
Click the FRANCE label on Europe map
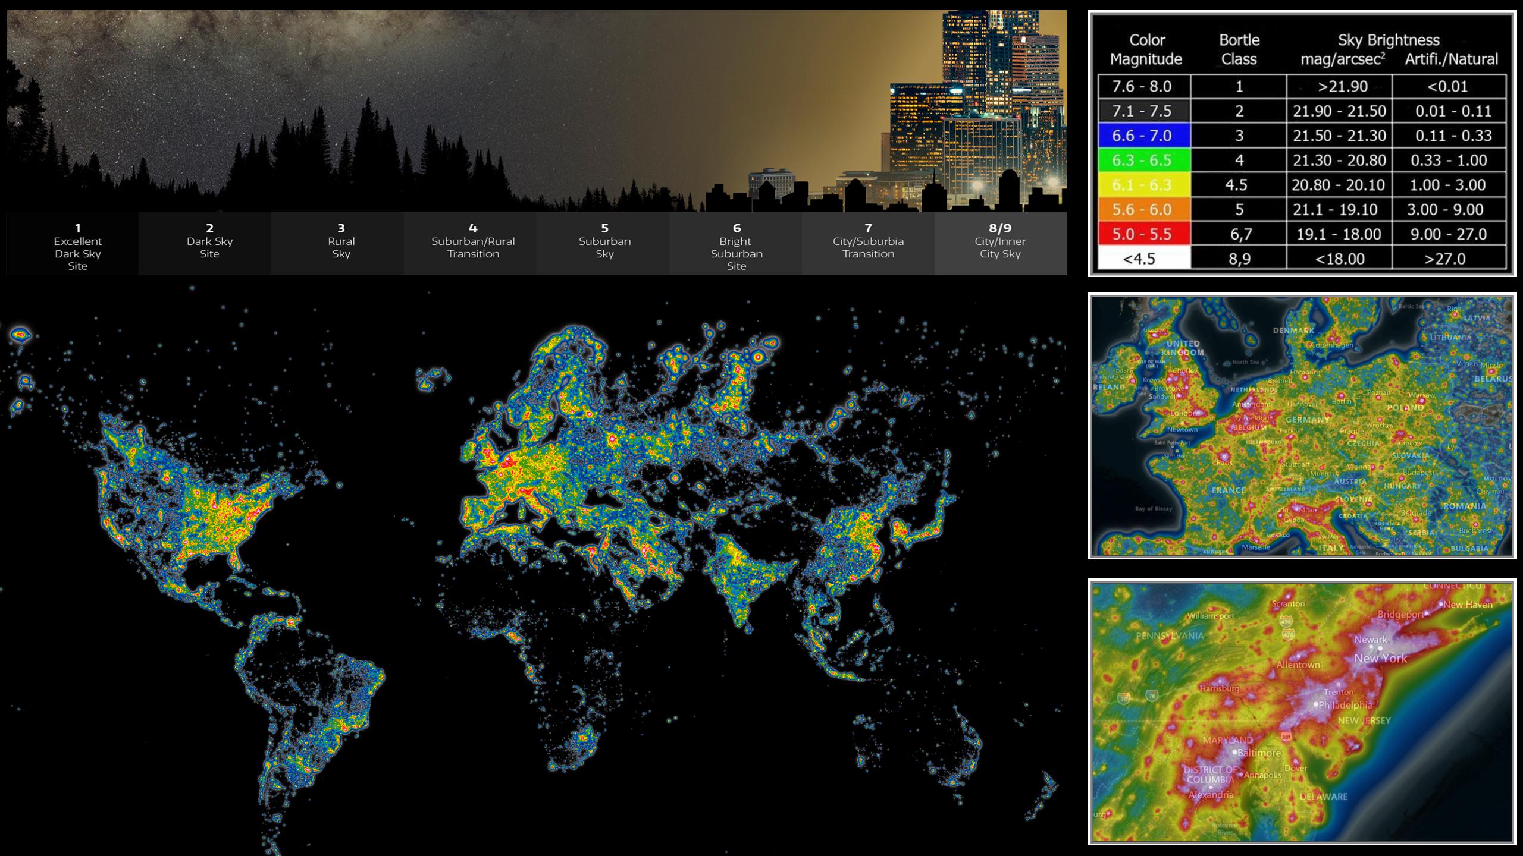click(1228, 490)
